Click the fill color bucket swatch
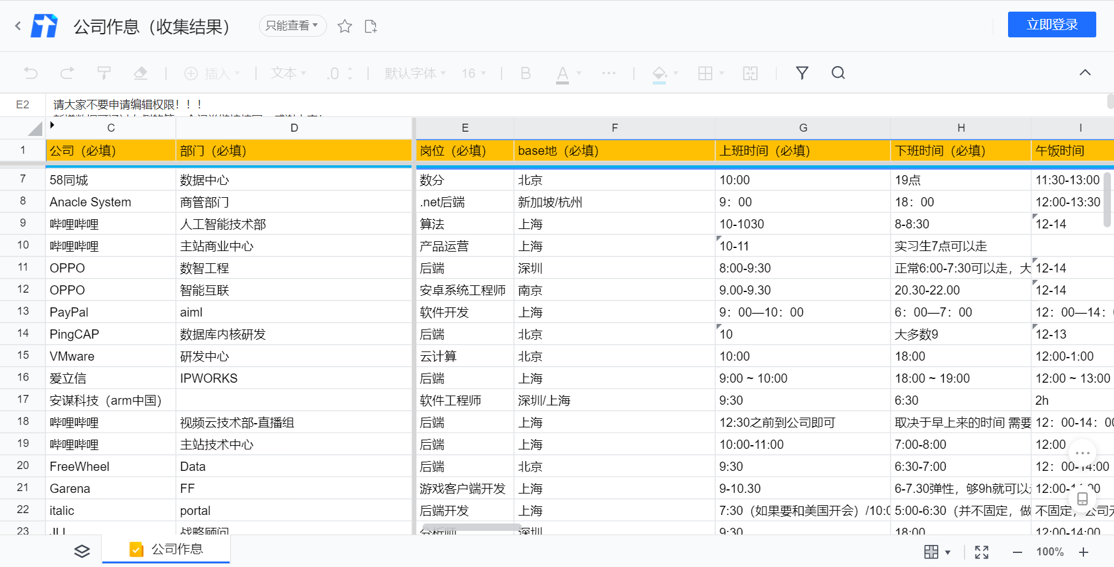This screenshot has height=567, width=1114. pyautogui.click(x=660, y=74)
